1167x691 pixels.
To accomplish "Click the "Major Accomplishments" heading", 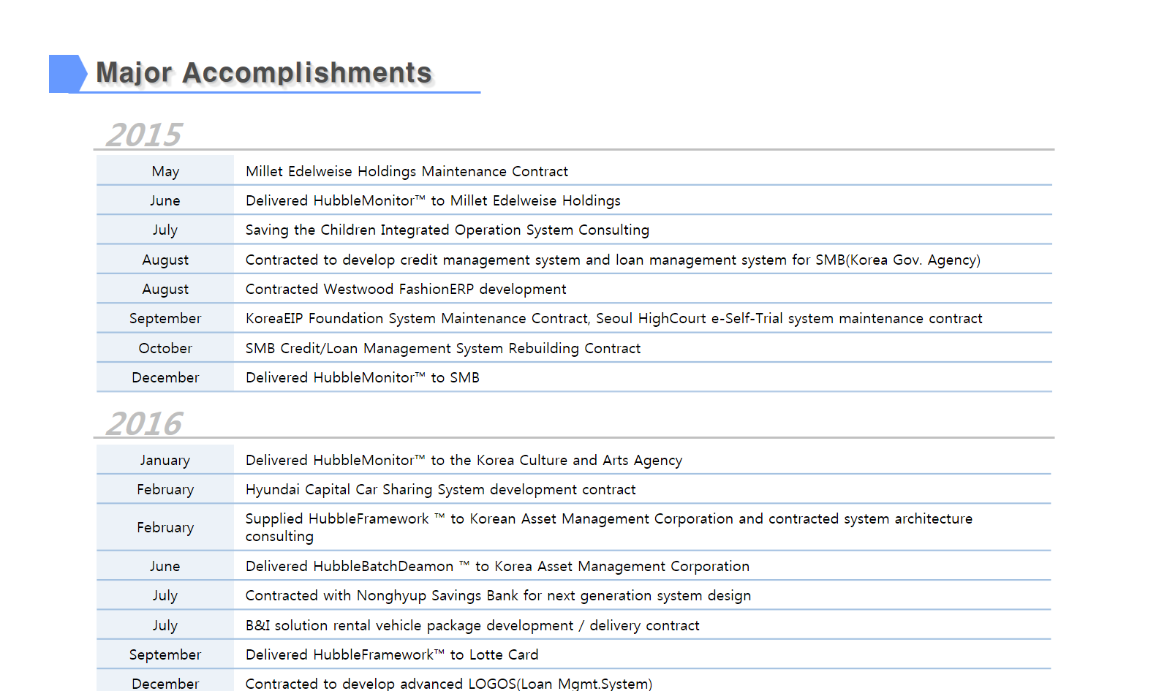I will coord(264,73).
